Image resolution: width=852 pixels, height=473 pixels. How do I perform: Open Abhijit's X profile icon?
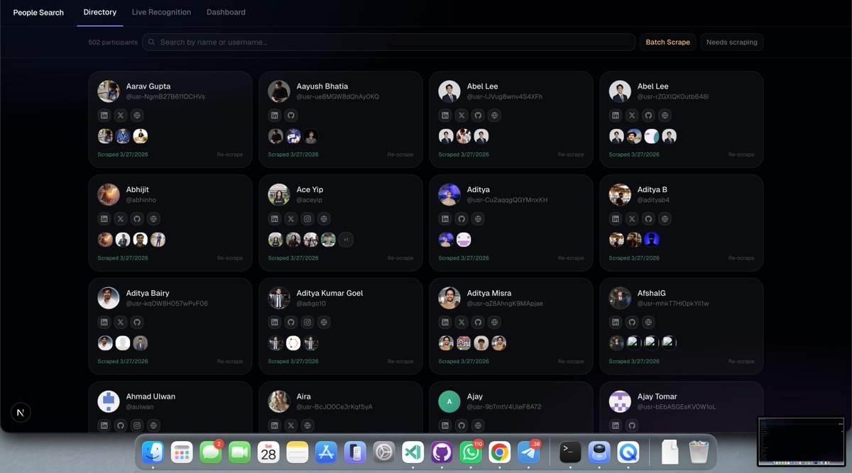(x=121, y=218)
